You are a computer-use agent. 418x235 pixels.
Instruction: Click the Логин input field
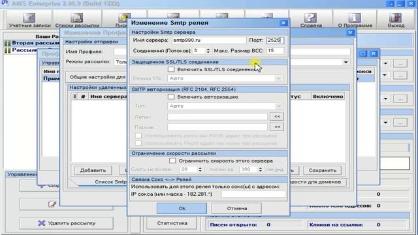(217, 117)
